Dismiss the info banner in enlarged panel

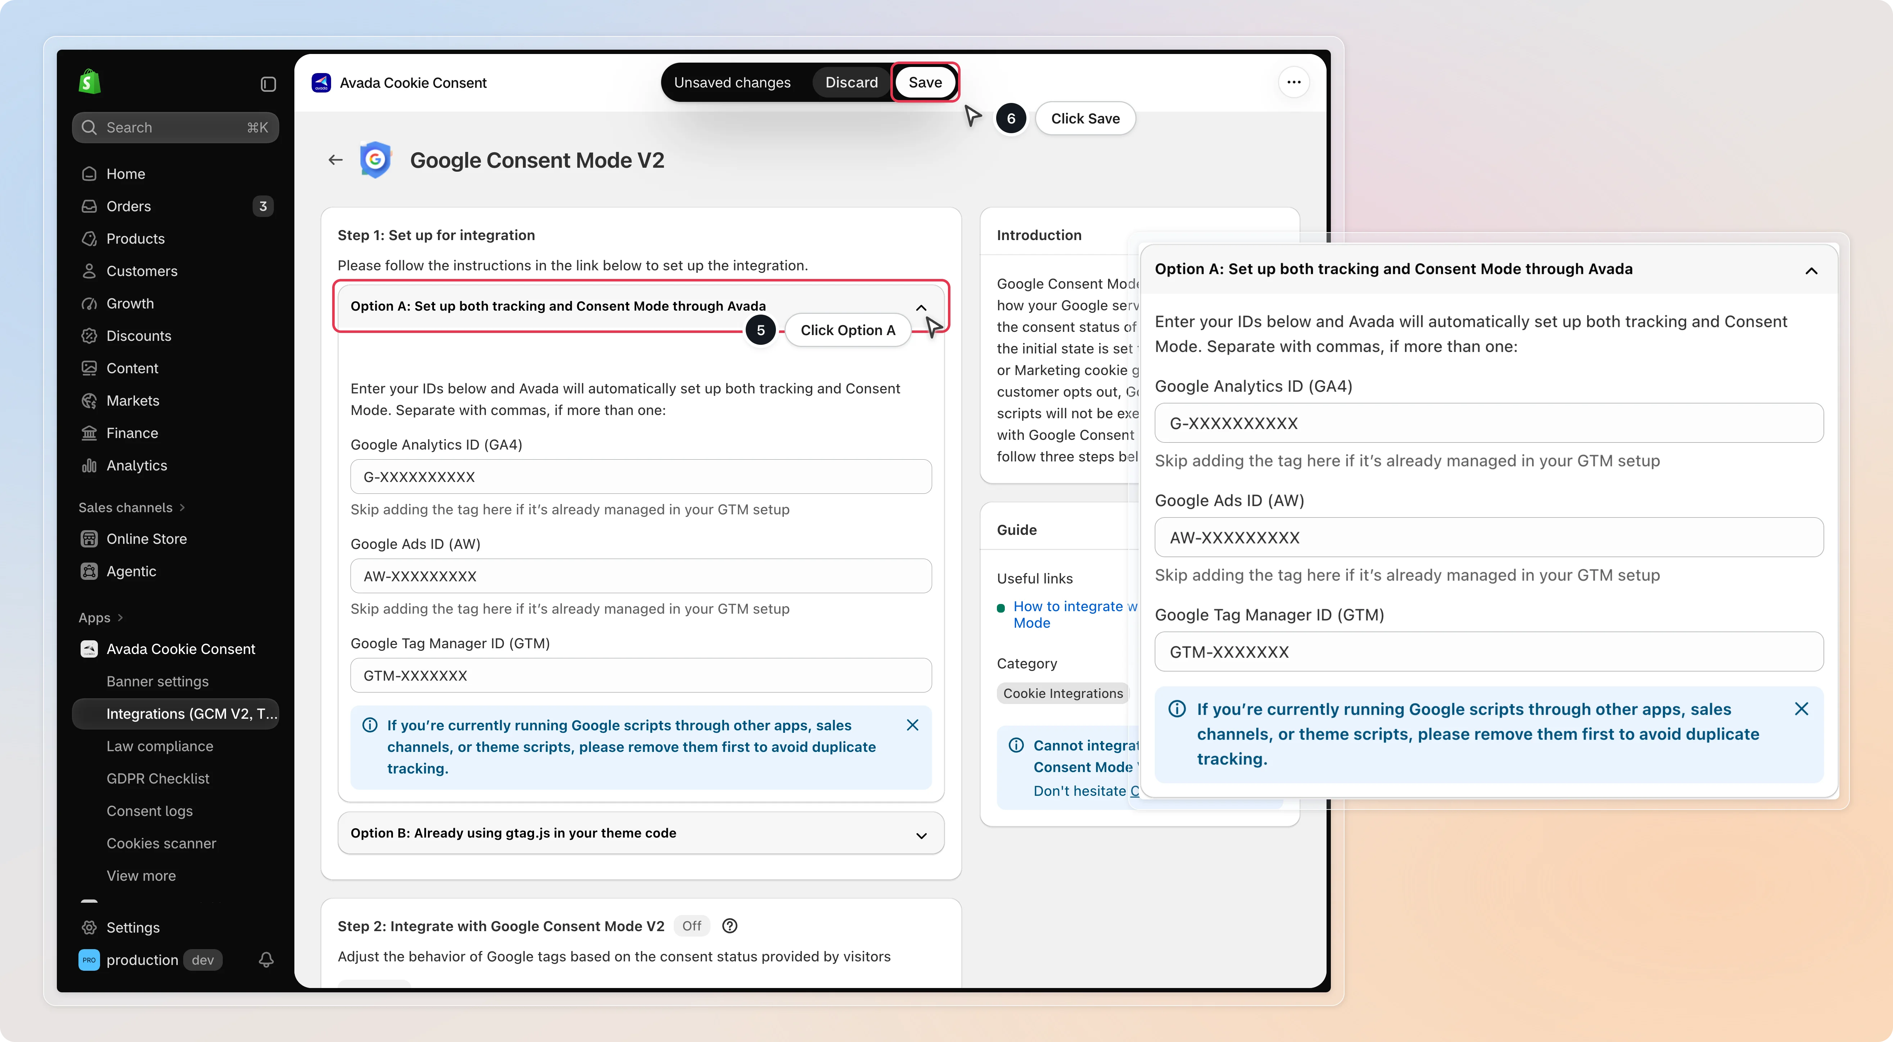[1801, 708]
